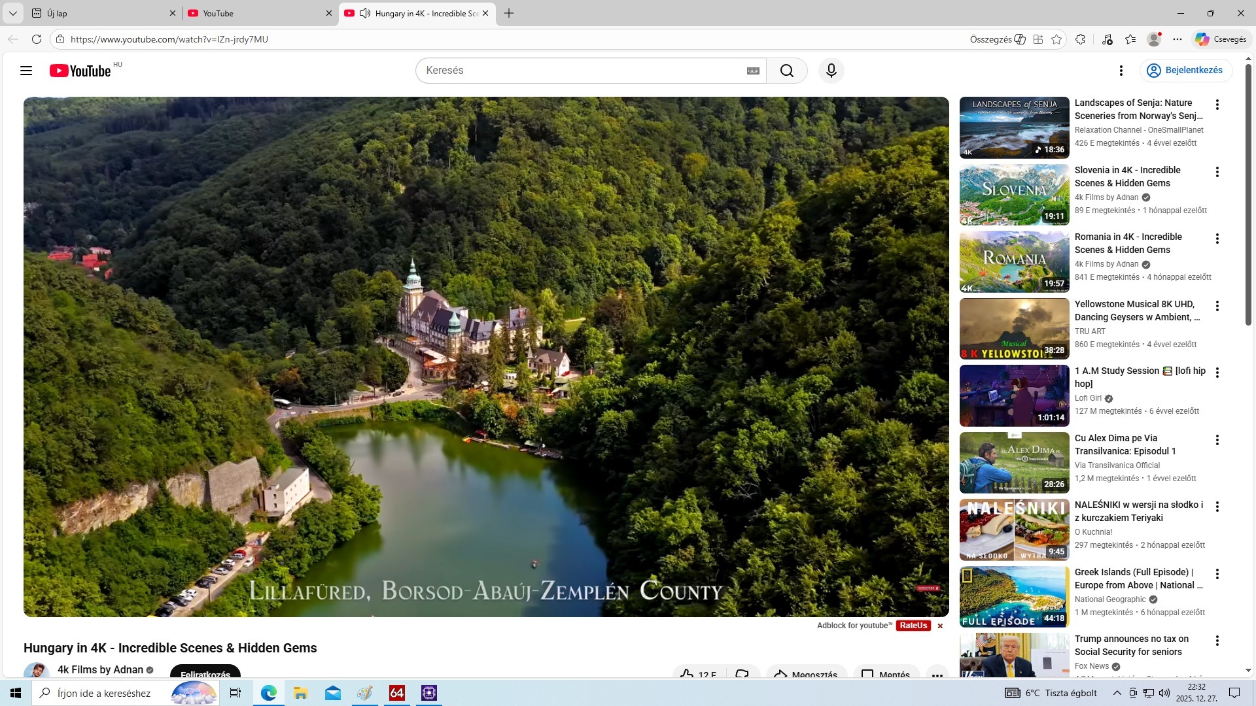Open options menu for Yellowstone Musical video
This screenshot has height=706, width=1256.
pyautogui.click(x=1217, y=306)
